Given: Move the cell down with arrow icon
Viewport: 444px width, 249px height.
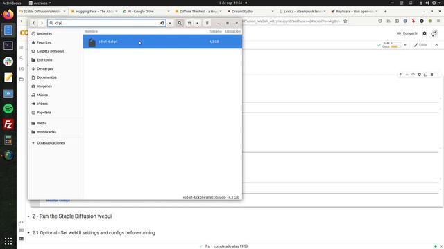Looking at the screenshot, I should pos(407,75).
